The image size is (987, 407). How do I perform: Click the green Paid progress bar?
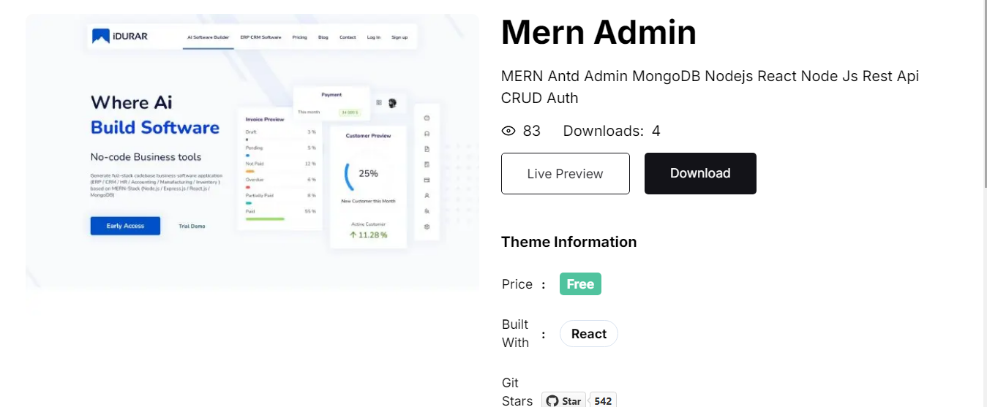point(265,218)
